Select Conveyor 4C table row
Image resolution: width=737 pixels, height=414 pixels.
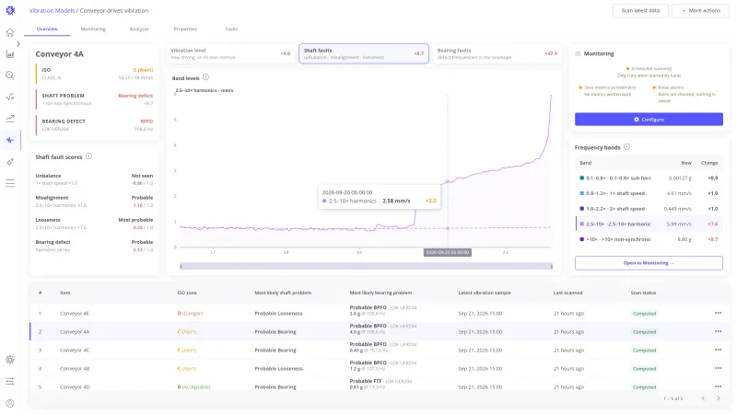[x=380, y=350]
